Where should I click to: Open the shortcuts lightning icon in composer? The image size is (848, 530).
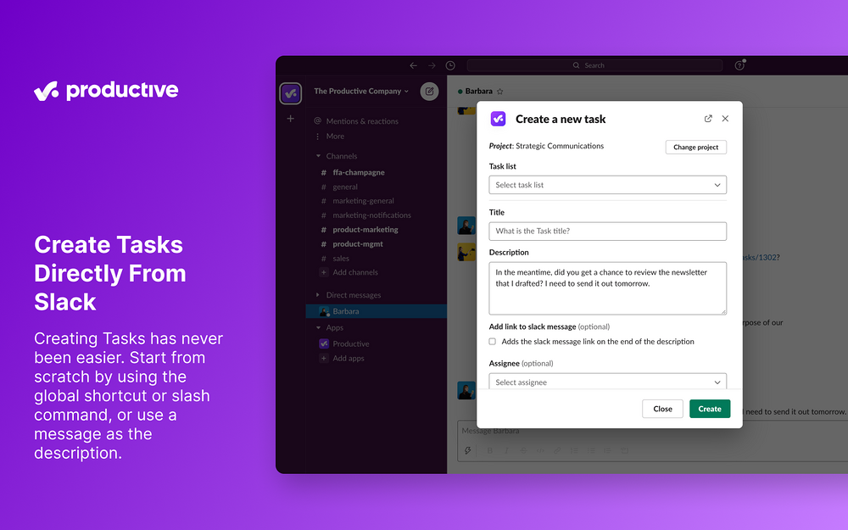point(468,450)
